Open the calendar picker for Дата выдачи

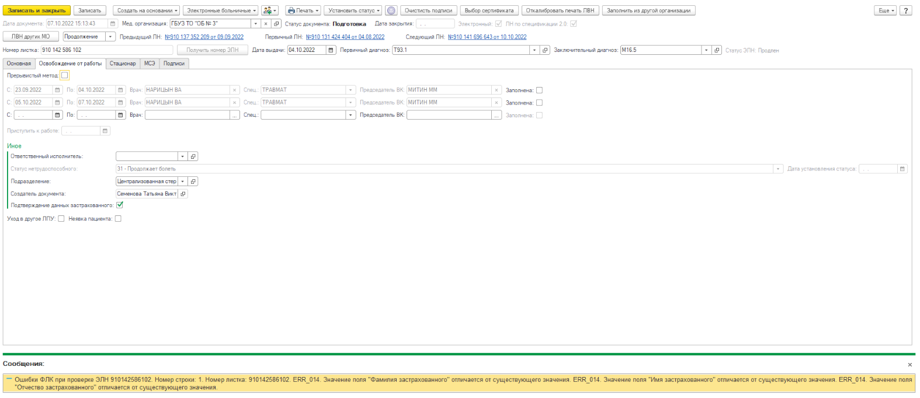click(x=331, y=50)
